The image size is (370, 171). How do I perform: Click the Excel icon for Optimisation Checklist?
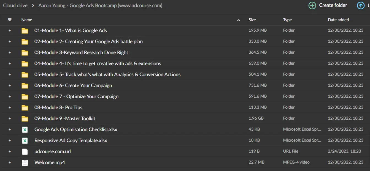click(x=25, y=129)
